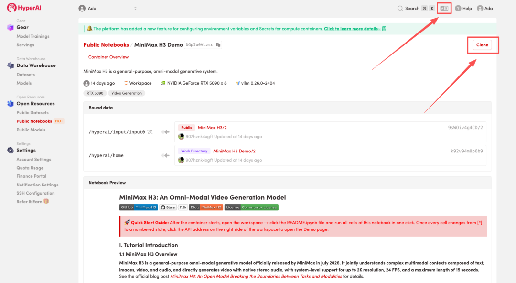Click the Workspace icon

(x=126, y=83)
